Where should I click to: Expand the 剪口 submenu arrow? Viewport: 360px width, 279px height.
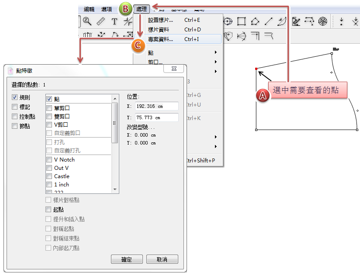tap(216, 62)
